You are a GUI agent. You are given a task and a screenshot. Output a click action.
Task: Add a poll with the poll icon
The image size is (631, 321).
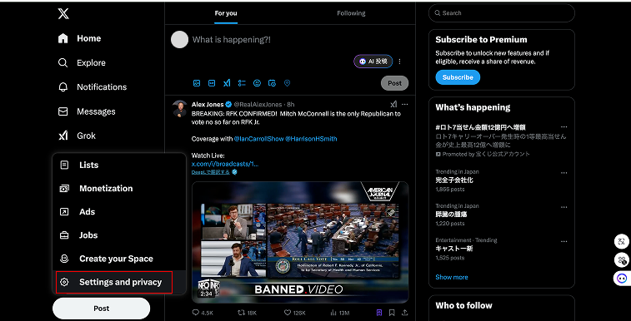coord(242,83)
